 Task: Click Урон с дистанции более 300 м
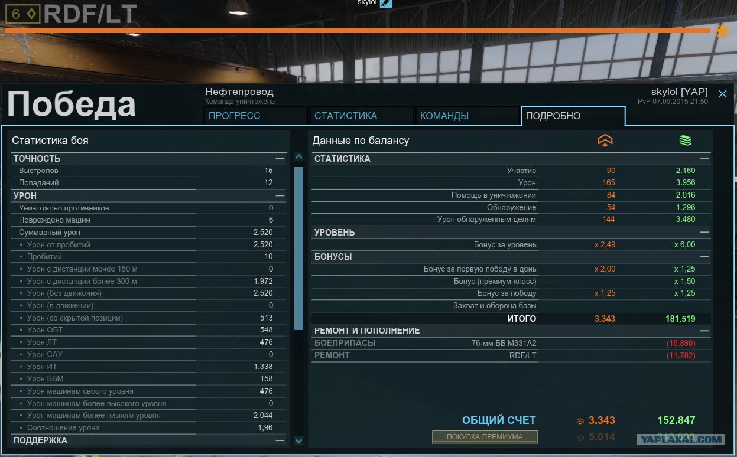(x=148, y=281)
